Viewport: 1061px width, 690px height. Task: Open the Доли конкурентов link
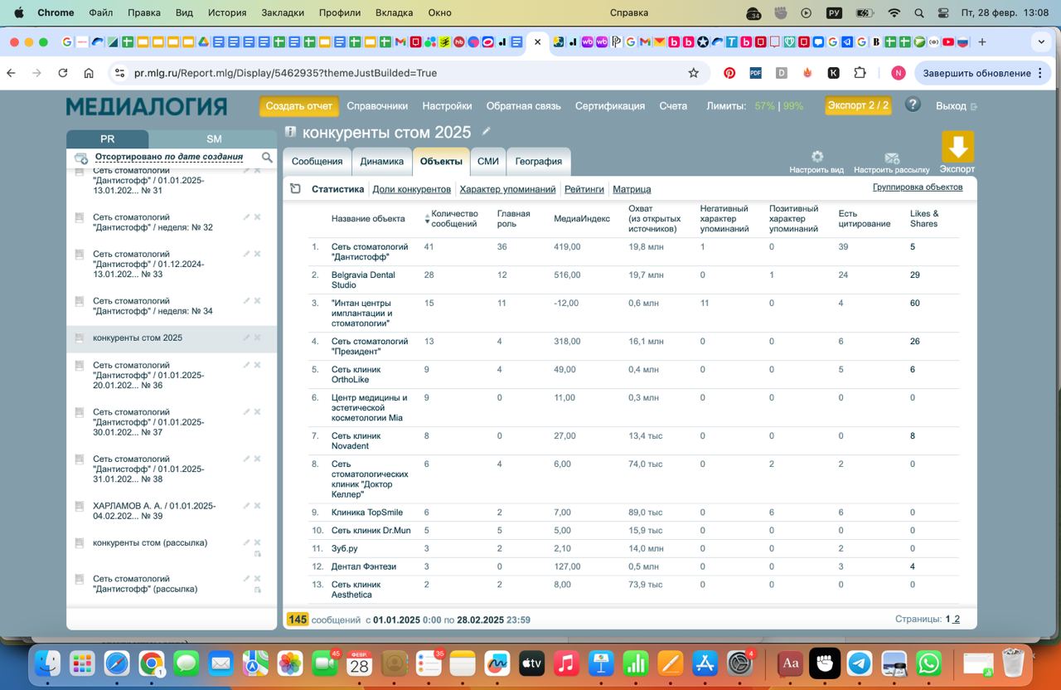coord(411,189)
